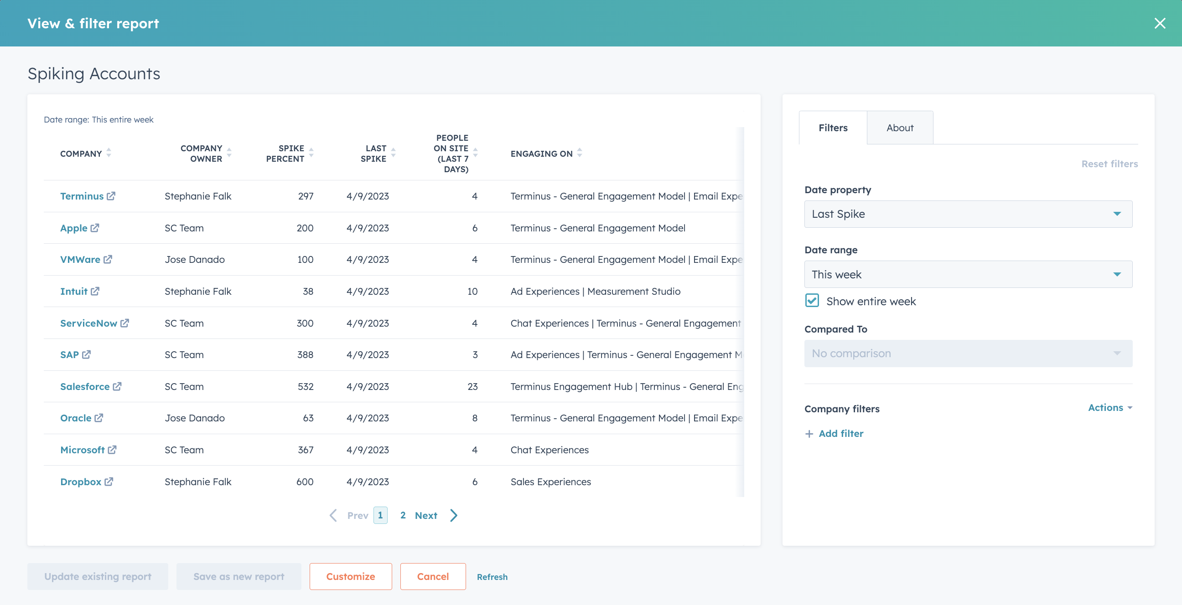Open Apple external link icon
Viewport: 1182px width, 605px height.
pos(95,228)
